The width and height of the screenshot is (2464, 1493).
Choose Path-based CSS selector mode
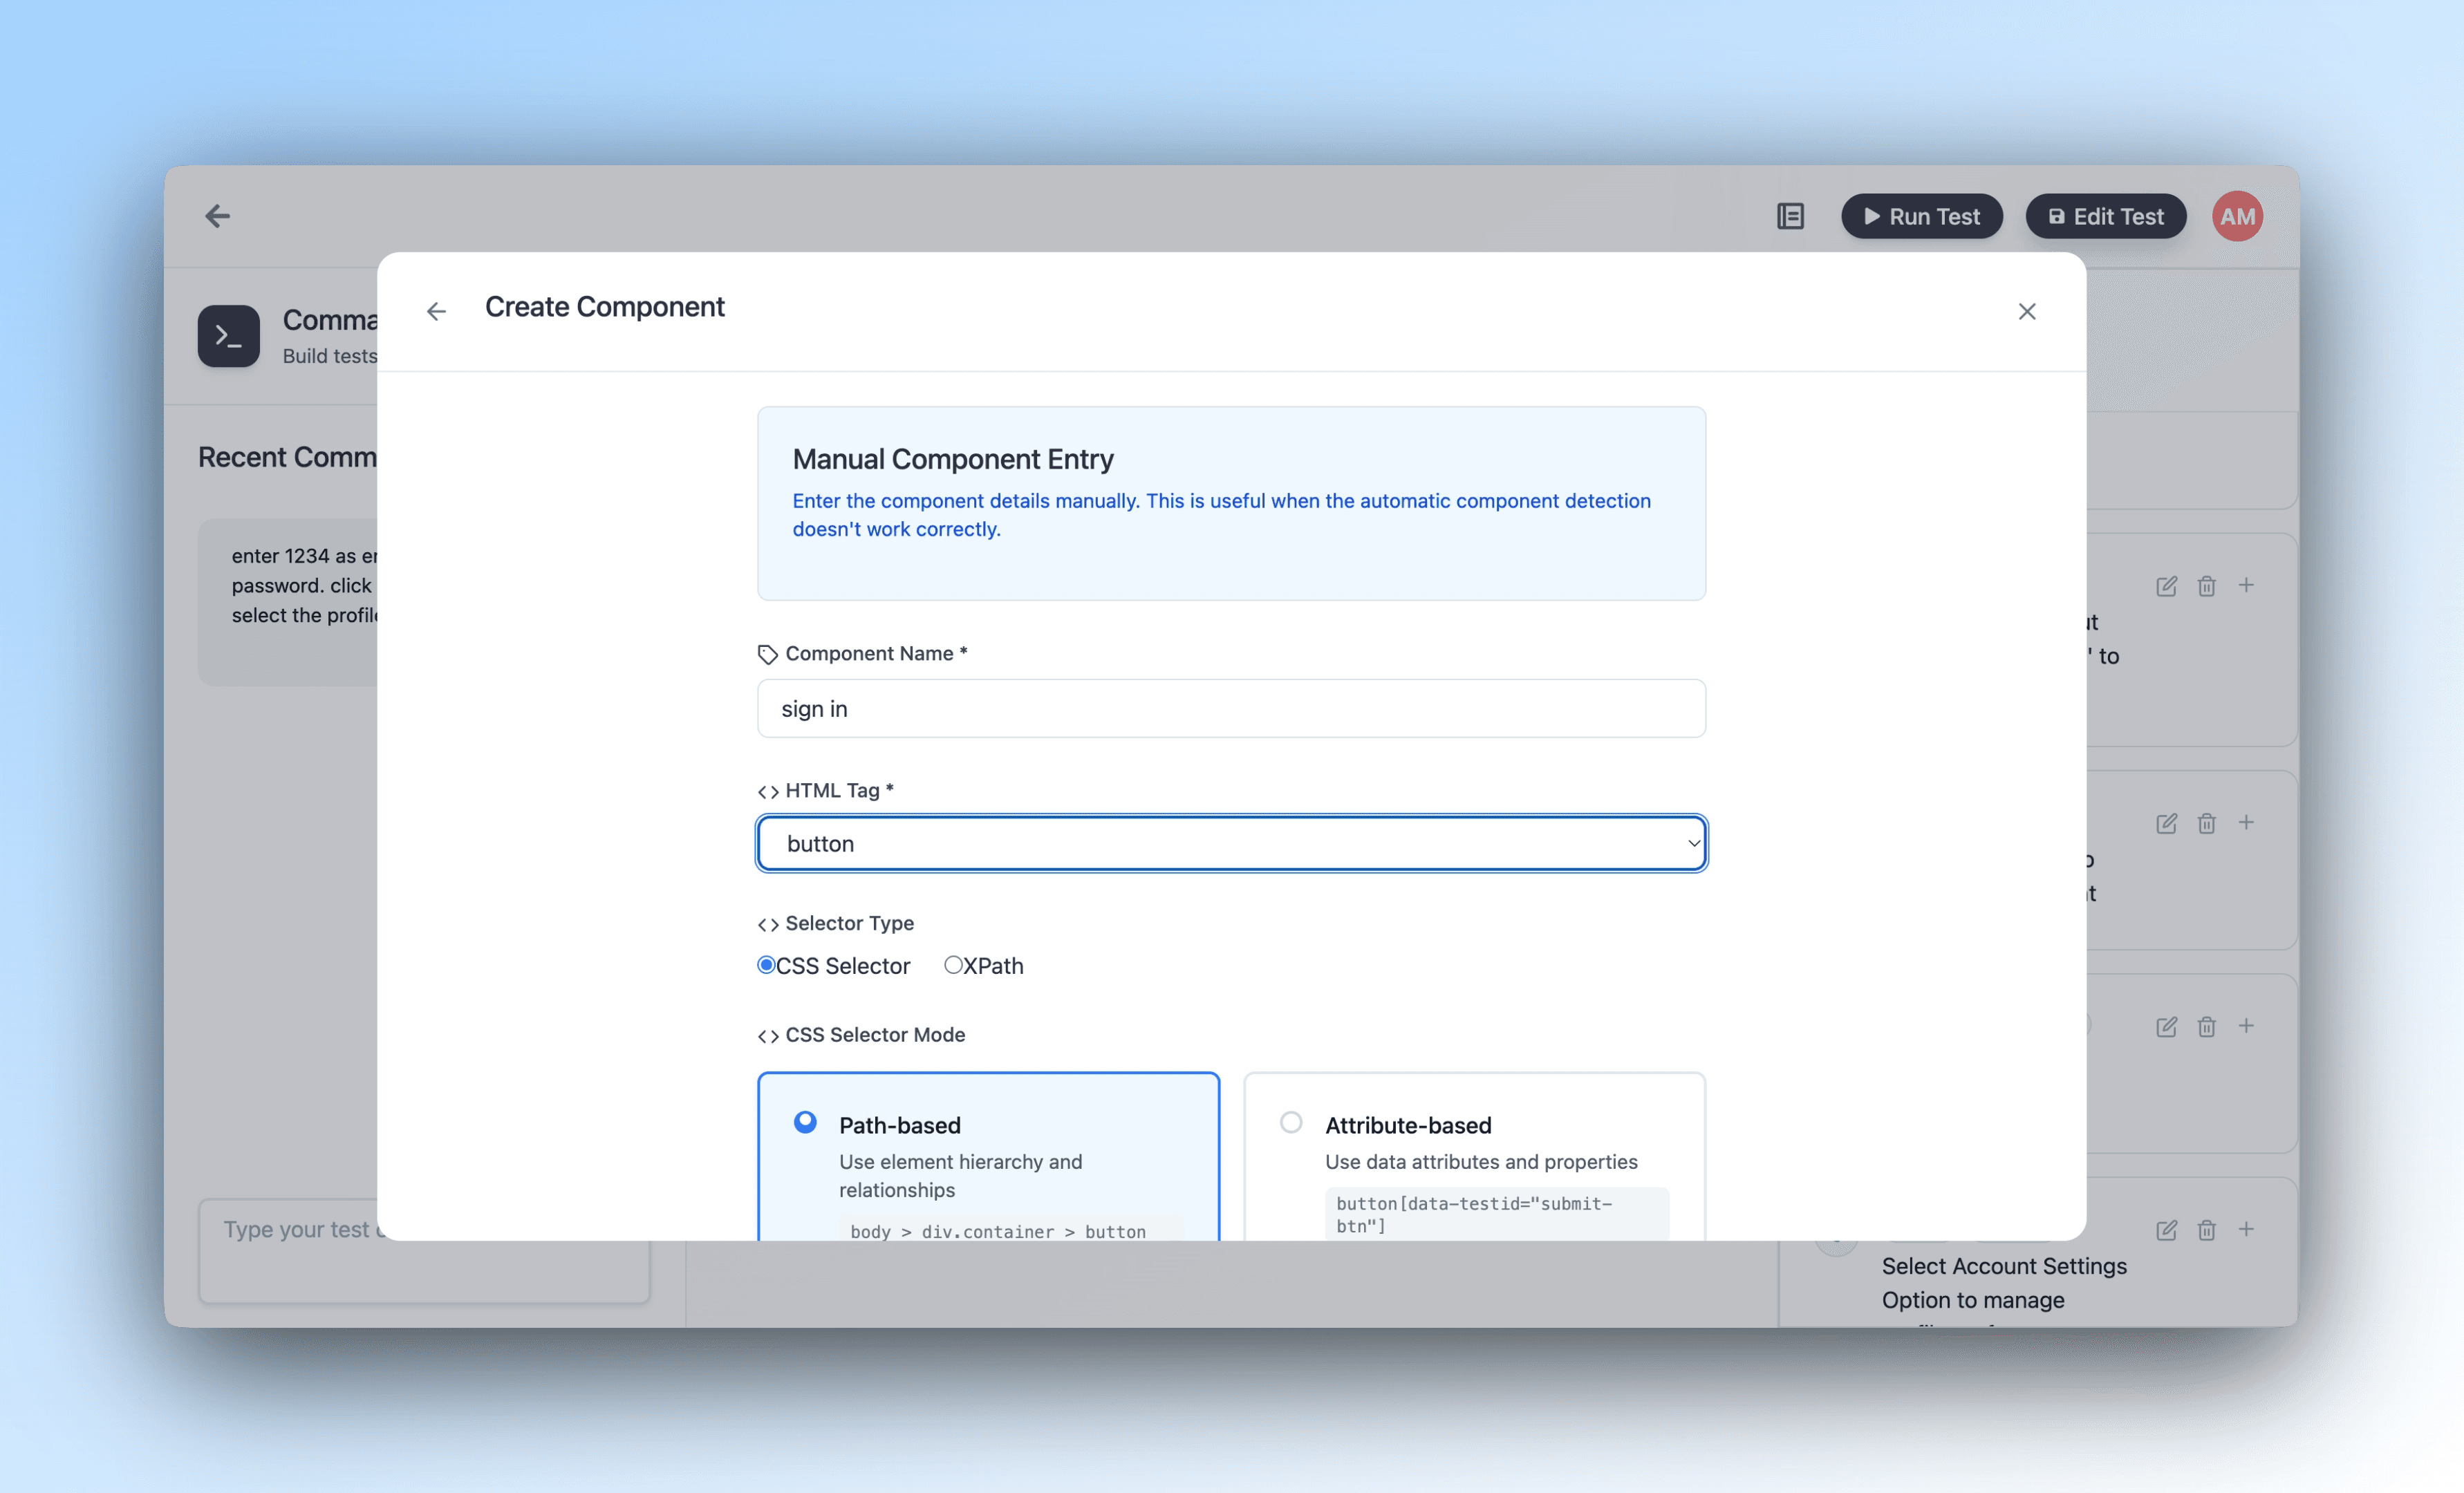[804, 1123]
